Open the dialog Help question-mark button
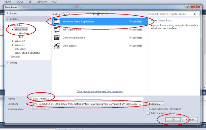 188,6
